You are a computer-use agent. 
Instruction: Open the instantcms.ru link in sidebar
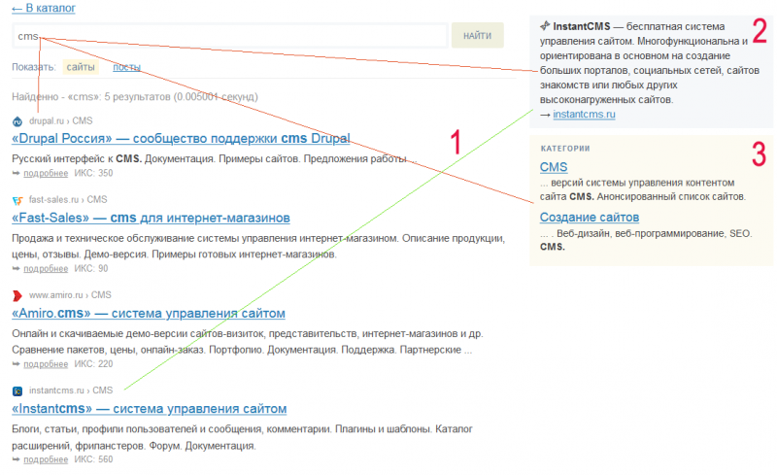pos(584,115)
